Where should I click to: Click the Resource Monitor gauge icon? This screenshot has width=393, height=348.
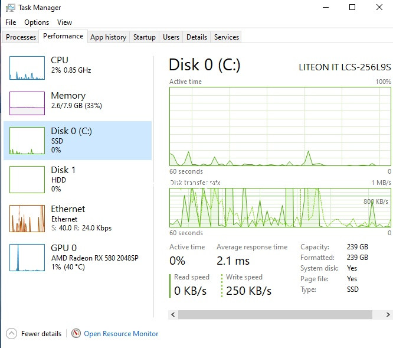(76, 334)
